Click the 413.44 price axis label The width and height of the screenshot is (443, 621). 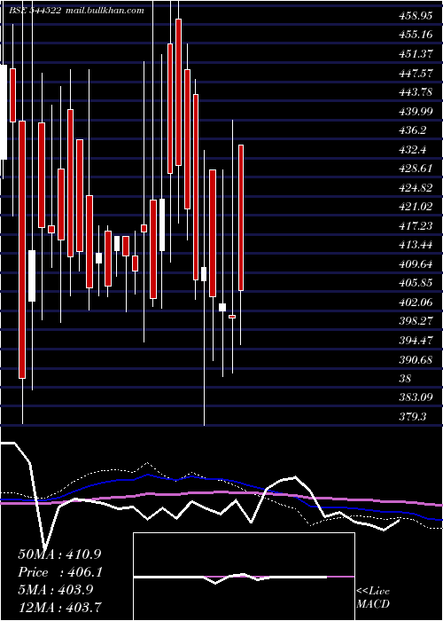point(416,245)
